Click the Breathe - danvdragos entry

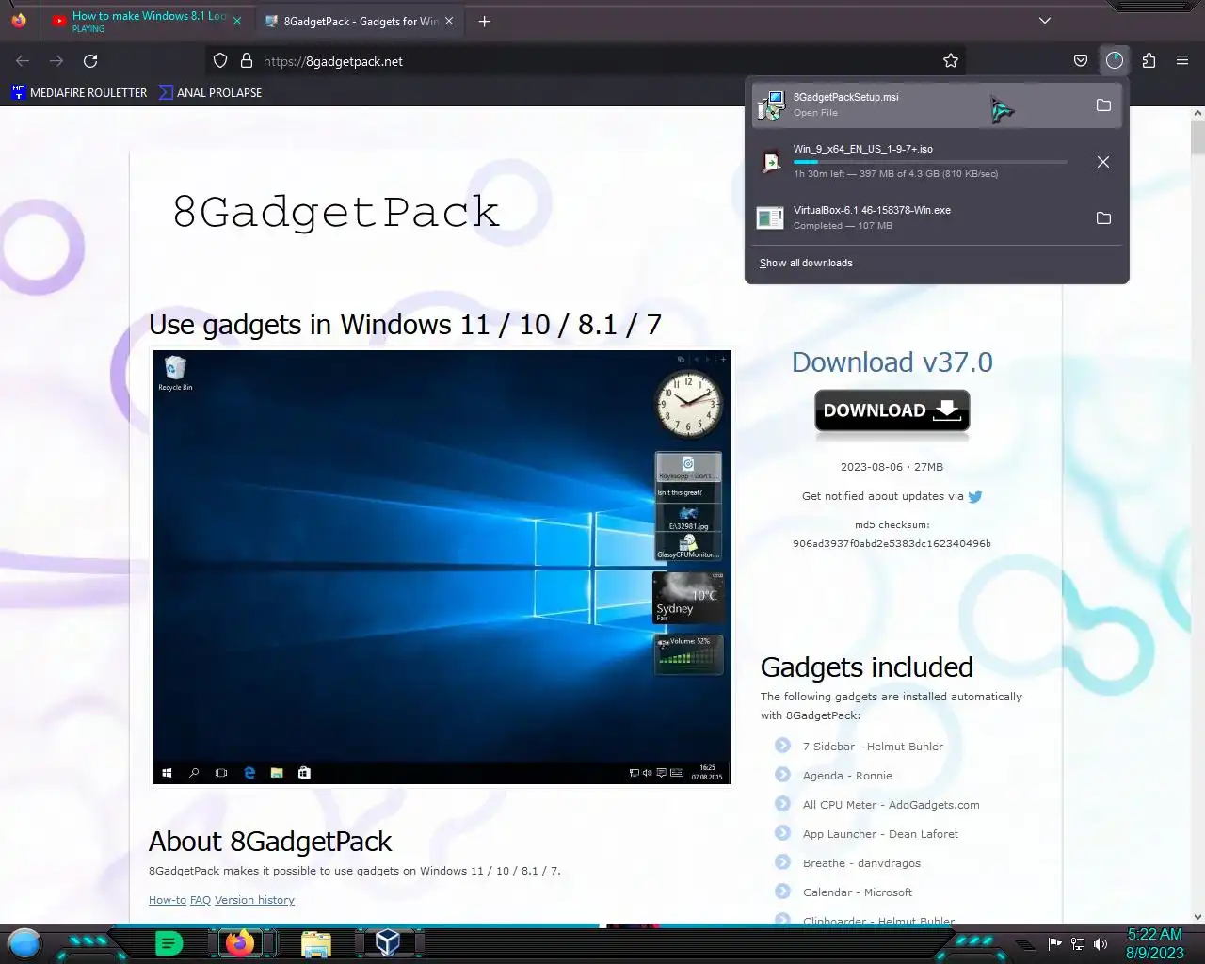click(861, 863)
